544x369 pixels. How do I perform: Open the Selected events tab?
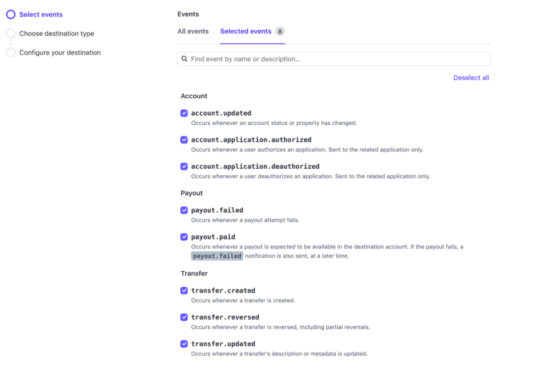click(x=245, y=31)
